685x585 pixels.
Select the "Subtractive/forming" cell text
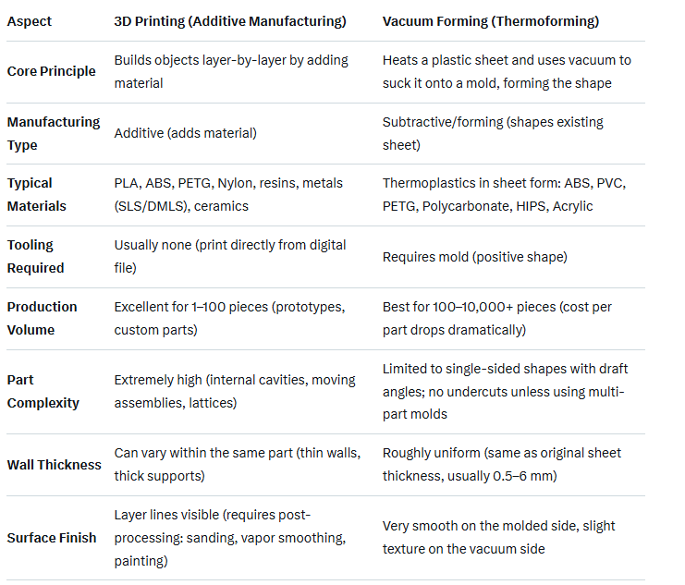click(x=493, y=133)
